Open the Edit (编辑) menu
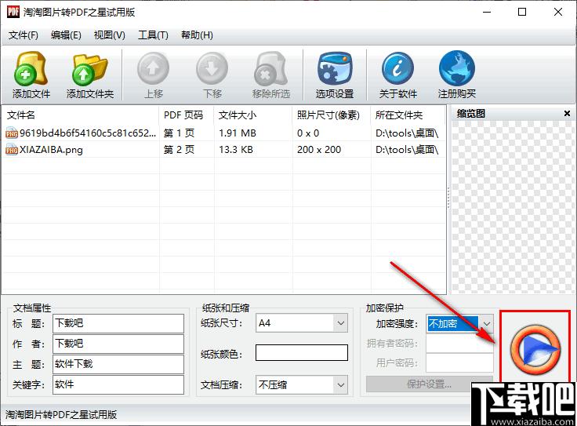577x426 pixels. pyautogui.click(x=66, y=35)
